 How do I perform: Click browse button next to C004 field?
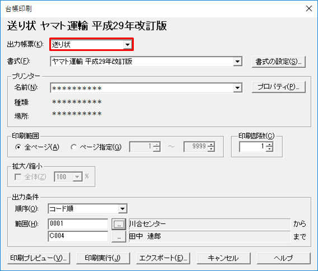click(119, 236)
